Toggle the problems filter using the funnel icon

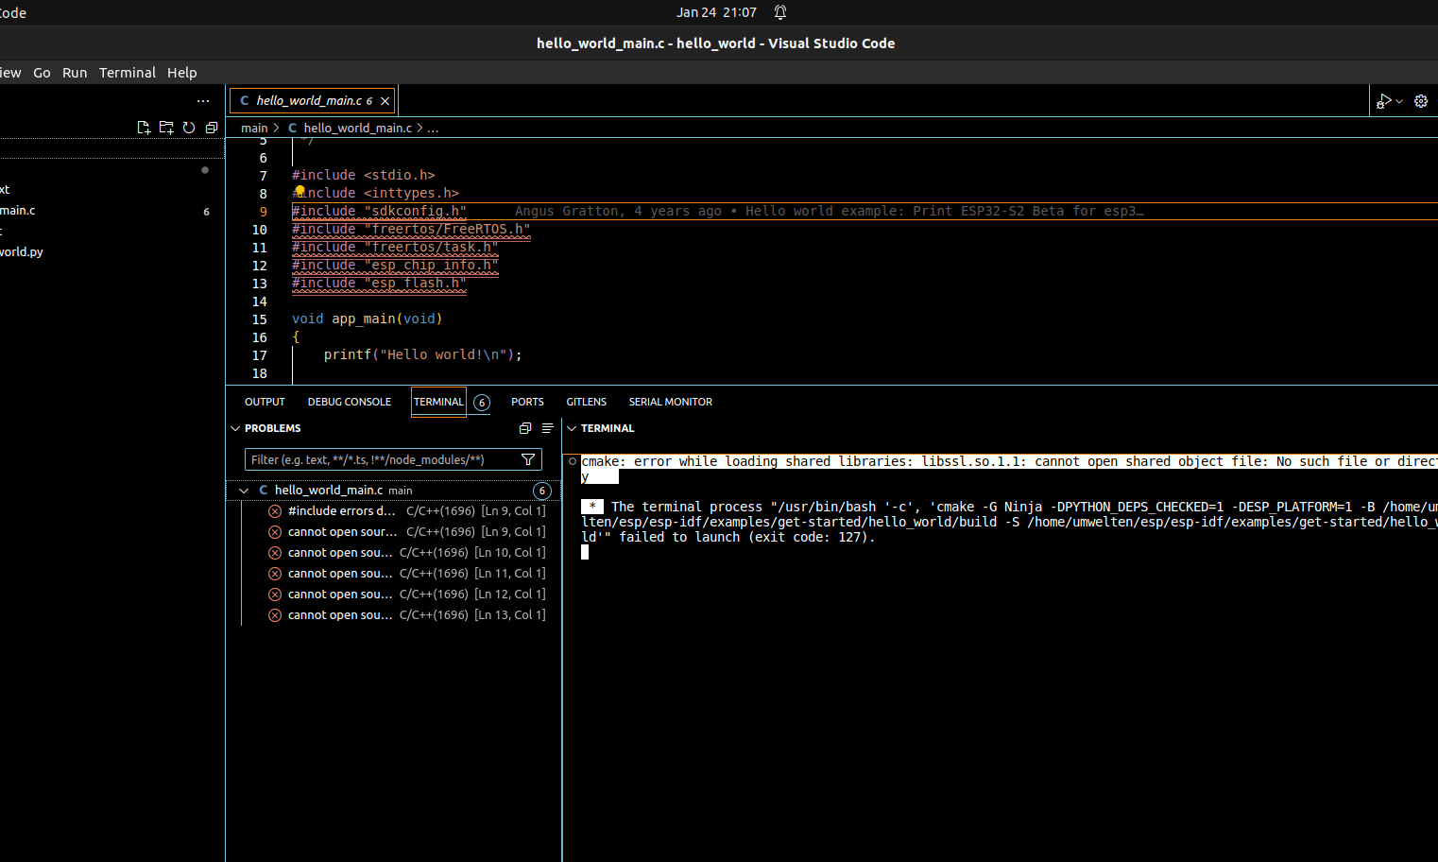[528, 459]
